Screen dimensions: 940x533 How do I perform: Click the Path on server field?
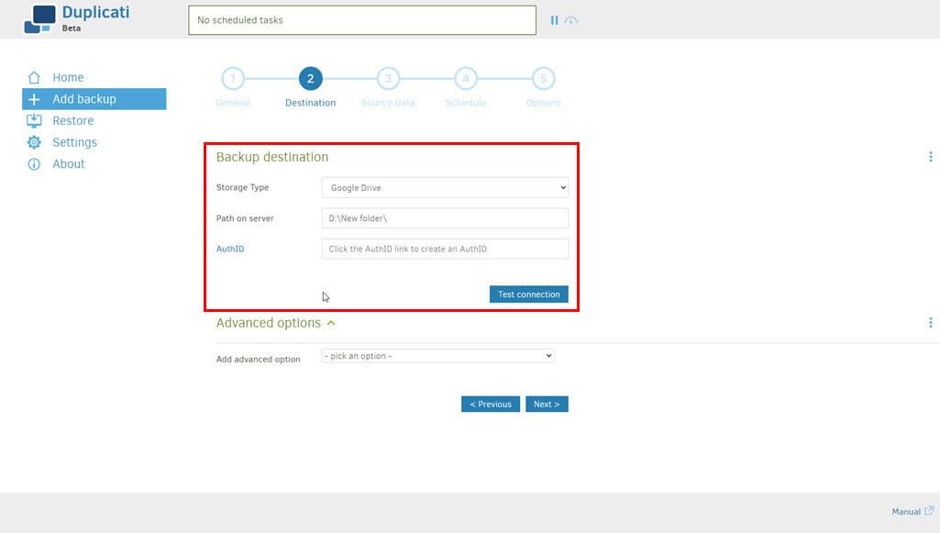pos(445,218)
